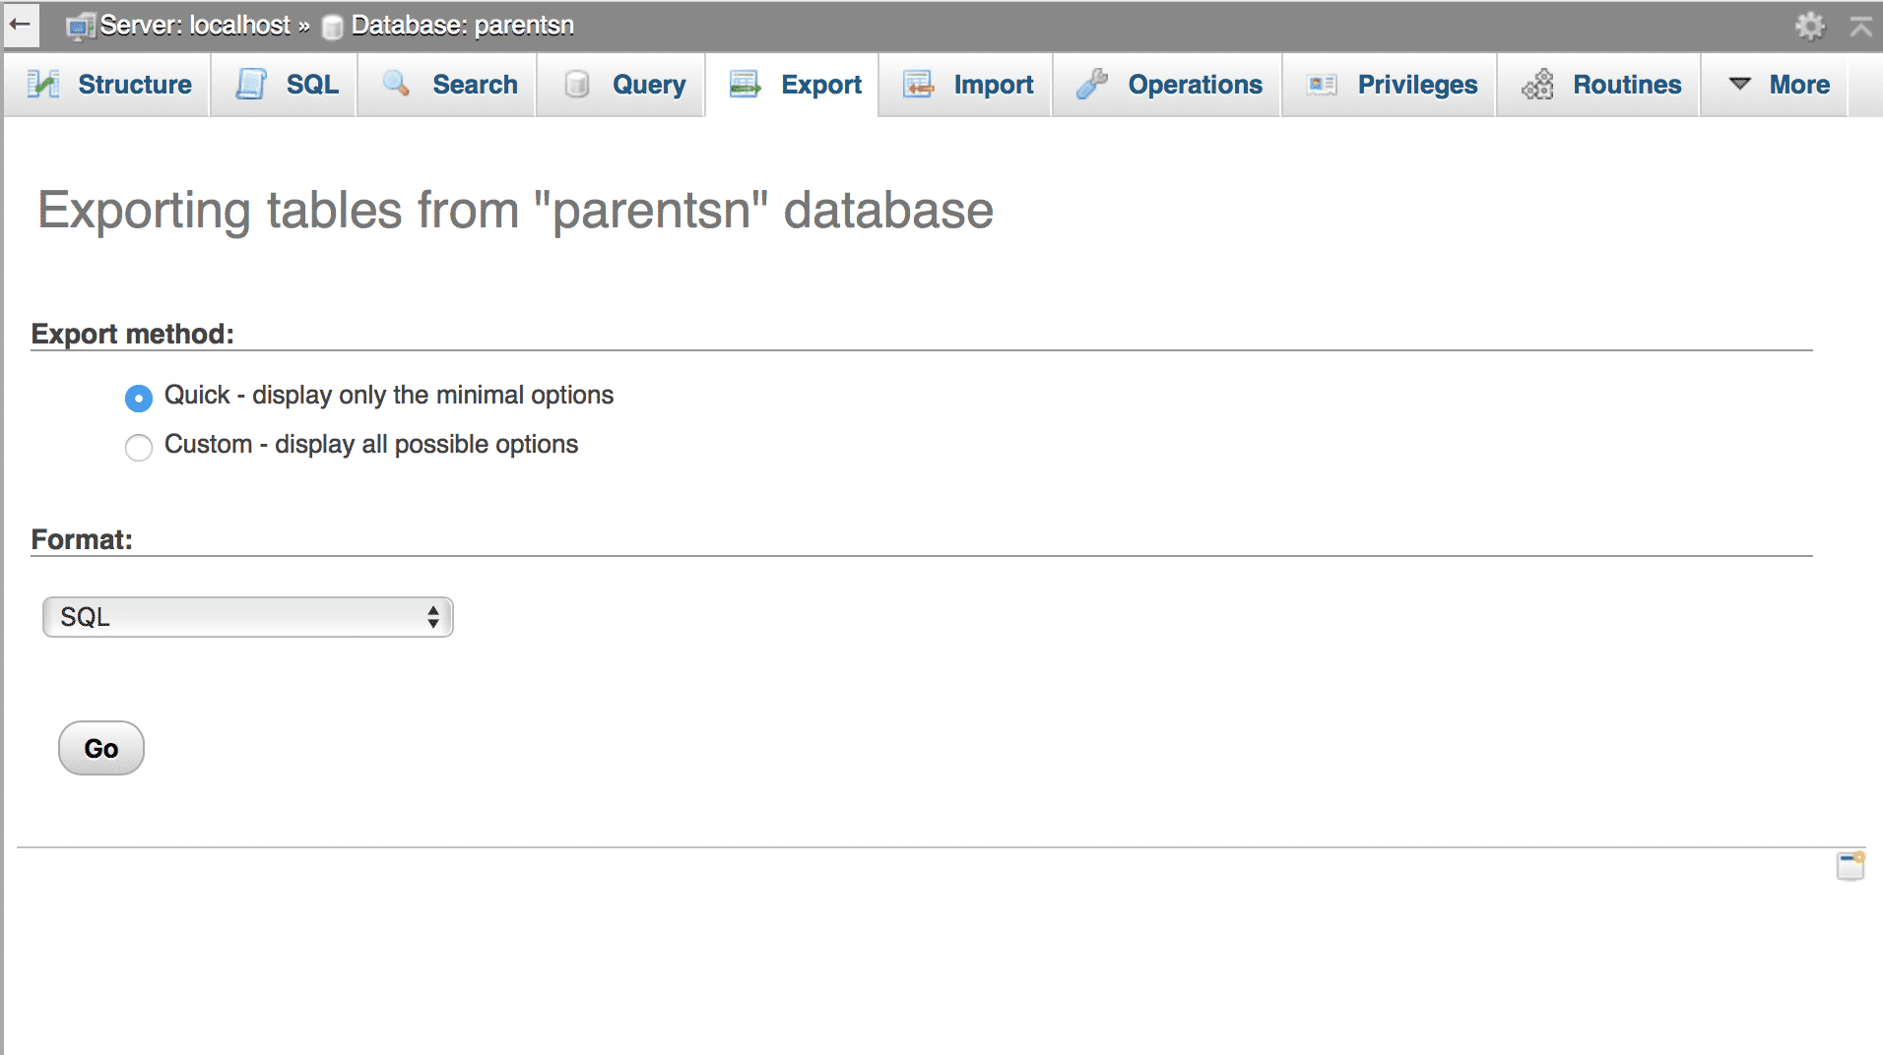The width and height of the screenshot is (1883, 1055).
Task: Switch to the Structure tab
Action: [x=106, y=85]
